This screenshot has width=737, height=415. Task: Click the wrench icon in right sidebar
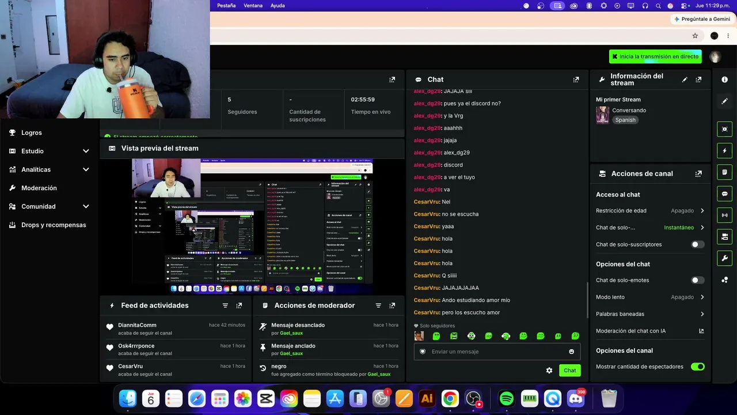pos(725,258)
